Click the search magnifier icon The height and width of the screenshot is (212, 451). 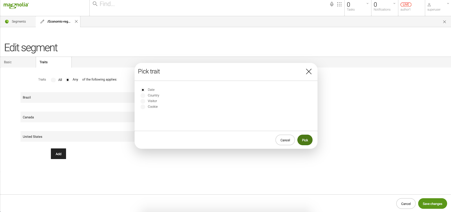[x=95, y=4]
